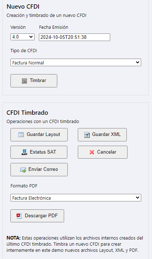Click the XML document icon
The height and width of the screenshot is (259, 152).
[x=87, y=135]
